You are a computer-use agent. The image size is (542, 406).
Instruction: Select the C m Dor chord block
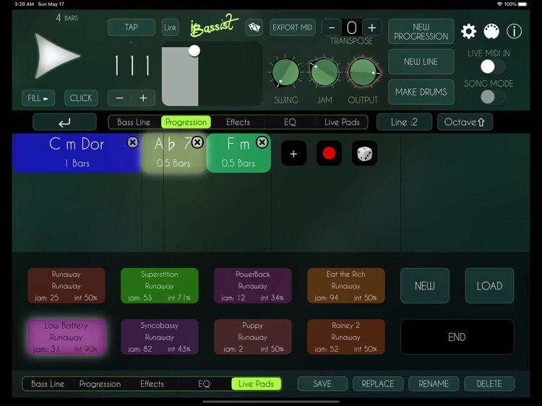(x=77, y=153)
